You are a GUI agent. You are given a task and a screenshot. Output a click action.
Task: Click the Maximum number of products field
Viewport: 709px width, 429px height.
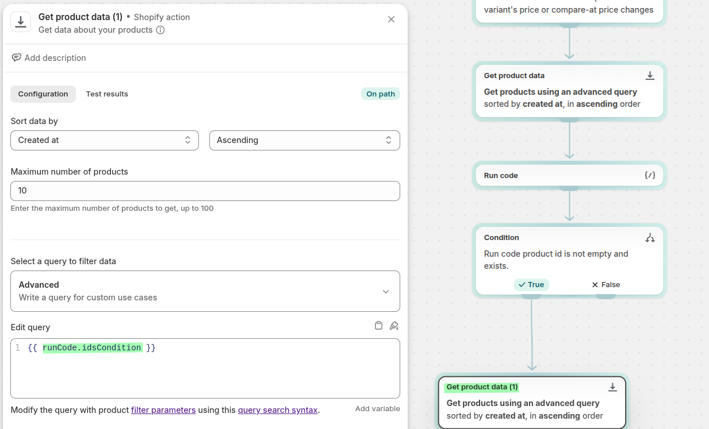click(205, 191)
